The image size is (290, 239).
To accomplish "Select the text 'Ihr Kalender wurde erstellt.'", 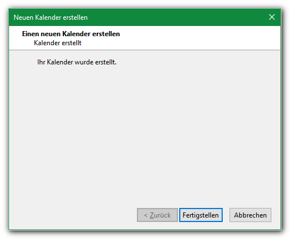I will pos(77,62).
